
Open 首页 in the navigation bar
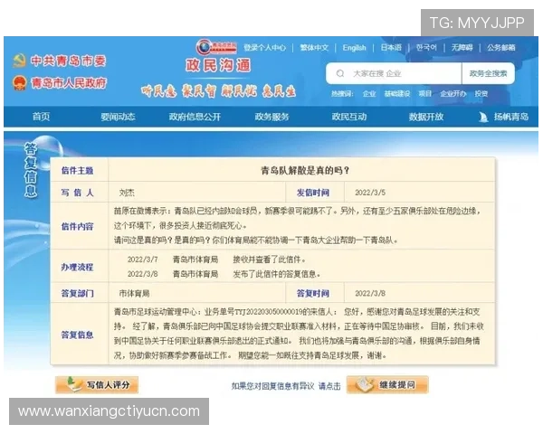[x=41, y=117]
